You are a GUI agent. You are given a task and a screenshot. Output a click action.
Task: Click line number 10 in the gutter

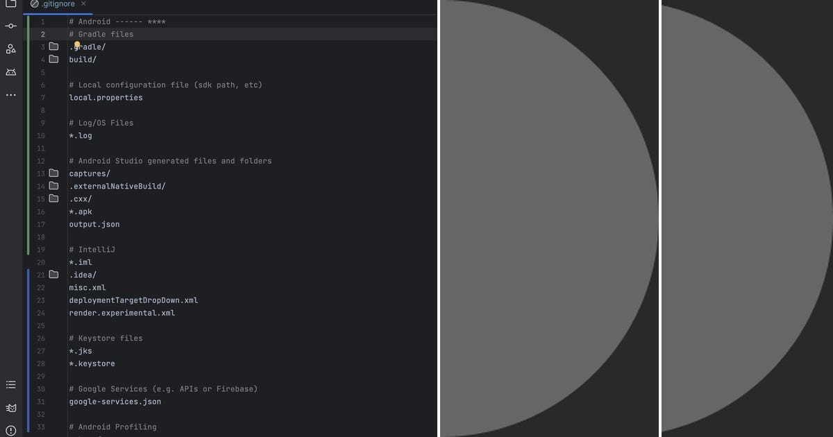(x=40, y=135)
